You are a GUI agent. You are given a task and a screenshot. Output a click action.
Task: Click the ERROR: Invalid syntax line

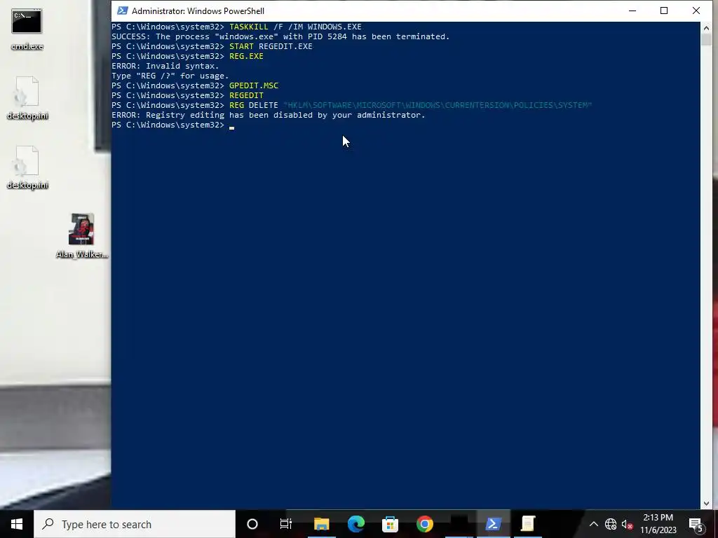pos(165,66)
